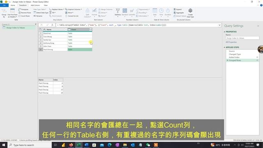Viewport: 263px width, 148px height.
Task: Collapse the Applied Steps section
Action: [224, 47]
